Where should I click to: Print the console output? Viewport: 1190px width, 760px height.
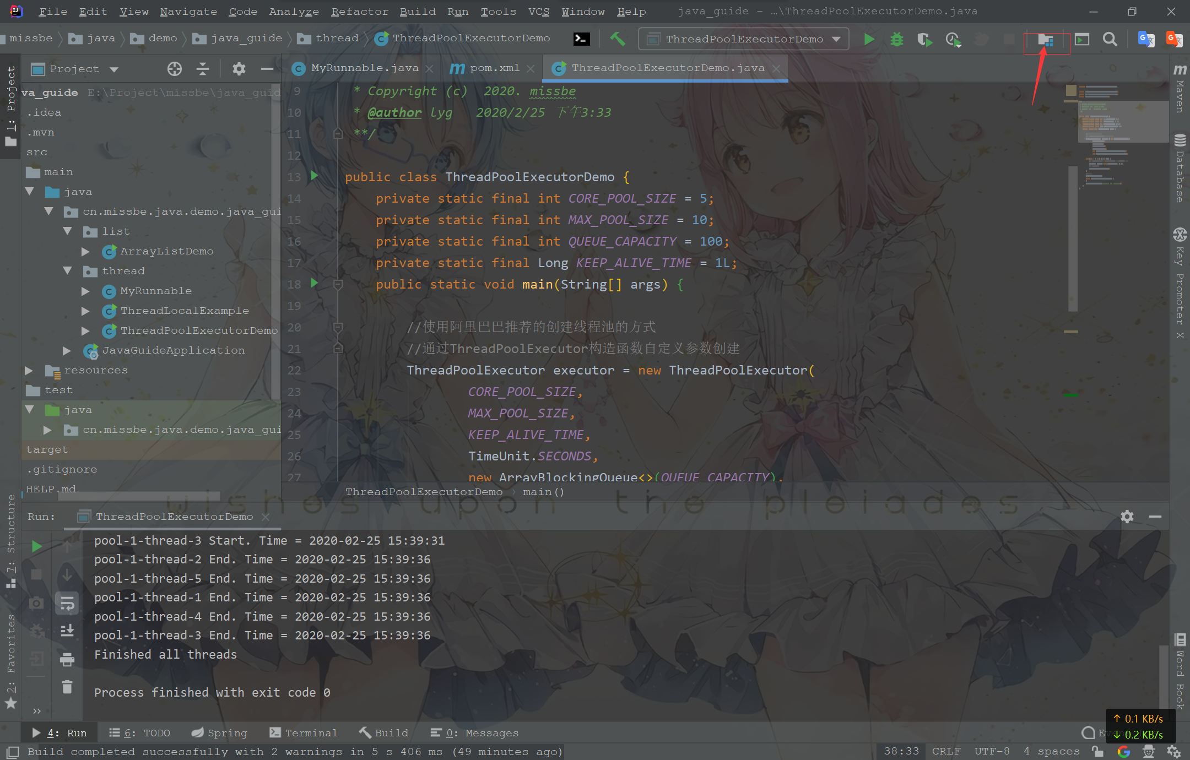tap(67, 659)
